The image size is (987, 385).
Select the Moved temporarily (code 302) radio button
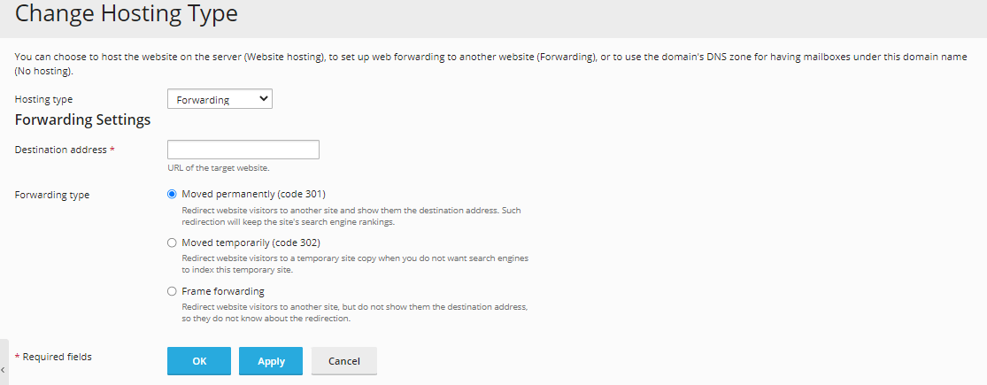[x=172, y=243]
